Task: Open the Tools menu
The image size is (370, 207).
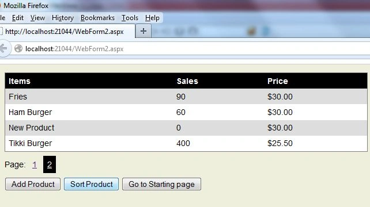Action: pos(130,18)
